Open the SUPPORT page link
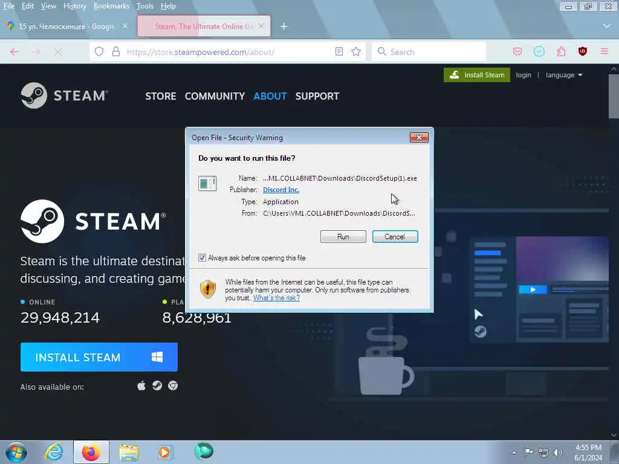619x464 pixels. click(317, 96)
